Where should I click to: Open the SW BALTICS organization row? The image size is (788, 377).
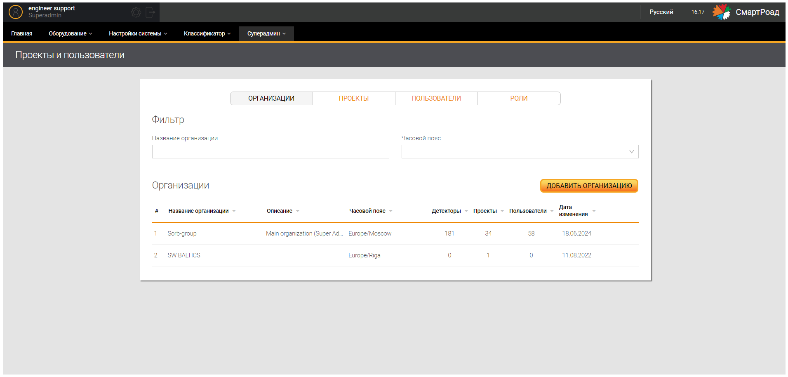tap(395, 255)
